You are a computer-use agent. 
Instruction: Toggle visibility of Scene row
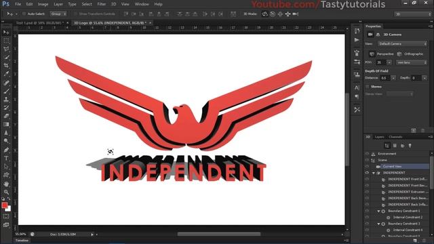click(367, 160)
